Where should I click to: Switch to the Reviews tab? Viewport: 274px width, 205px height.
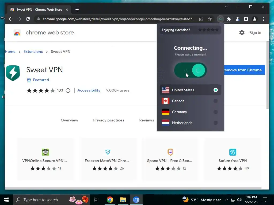[x=146, y=120]
